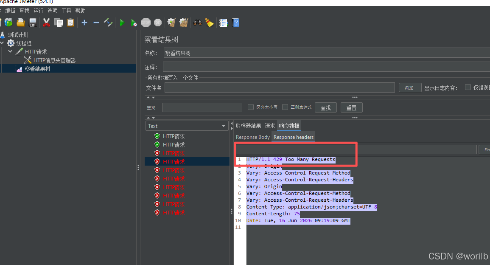Click the 浏览... browse button
Image resolution: width=490 pixels, height=265 pixels.
click(x=410, y=87)
